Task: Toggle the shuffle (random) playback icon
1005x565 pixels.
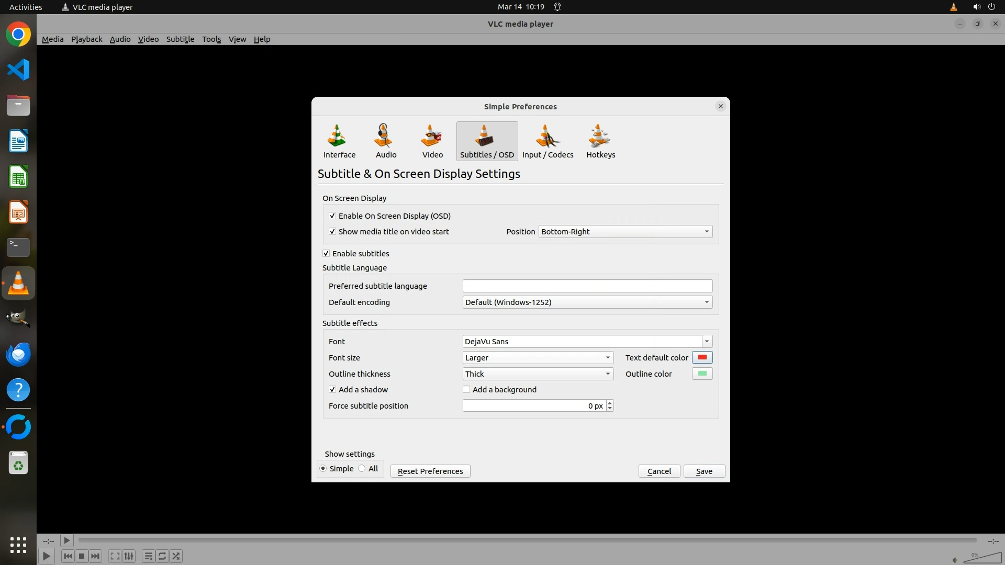Action: (x=176, y=556)
